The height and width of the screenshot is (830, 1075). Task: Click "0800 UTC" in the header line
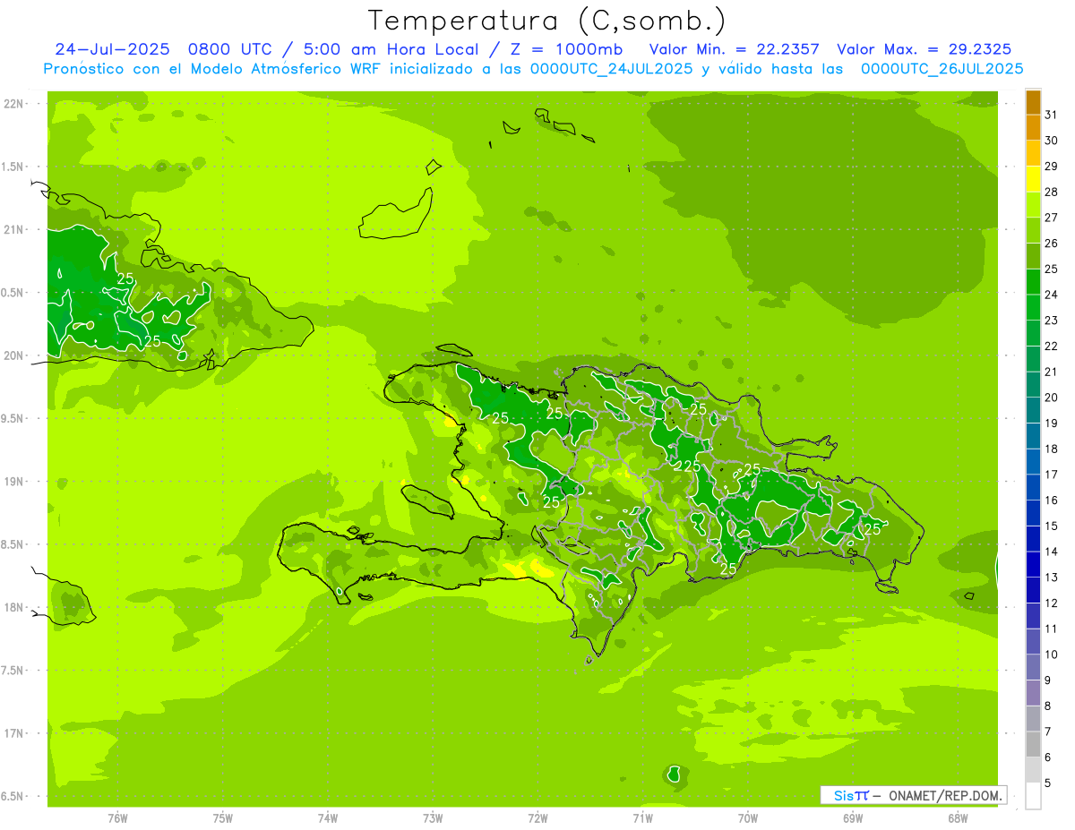pos(228,49)
